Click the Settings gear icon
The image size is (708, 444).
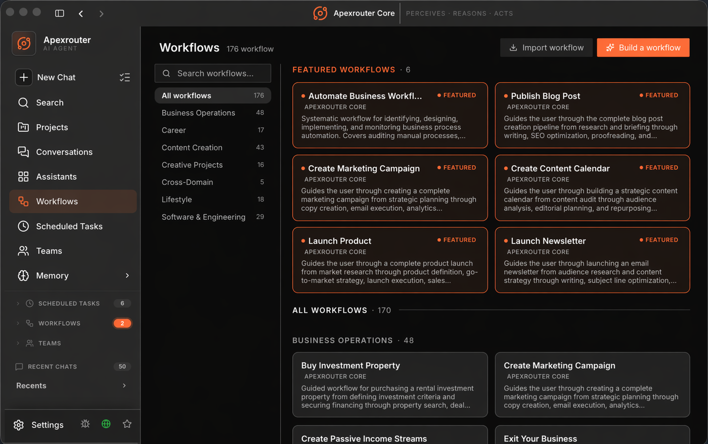click(x=19, y=425)
